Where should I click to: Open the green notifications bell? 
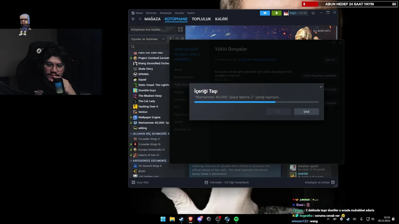276,13
